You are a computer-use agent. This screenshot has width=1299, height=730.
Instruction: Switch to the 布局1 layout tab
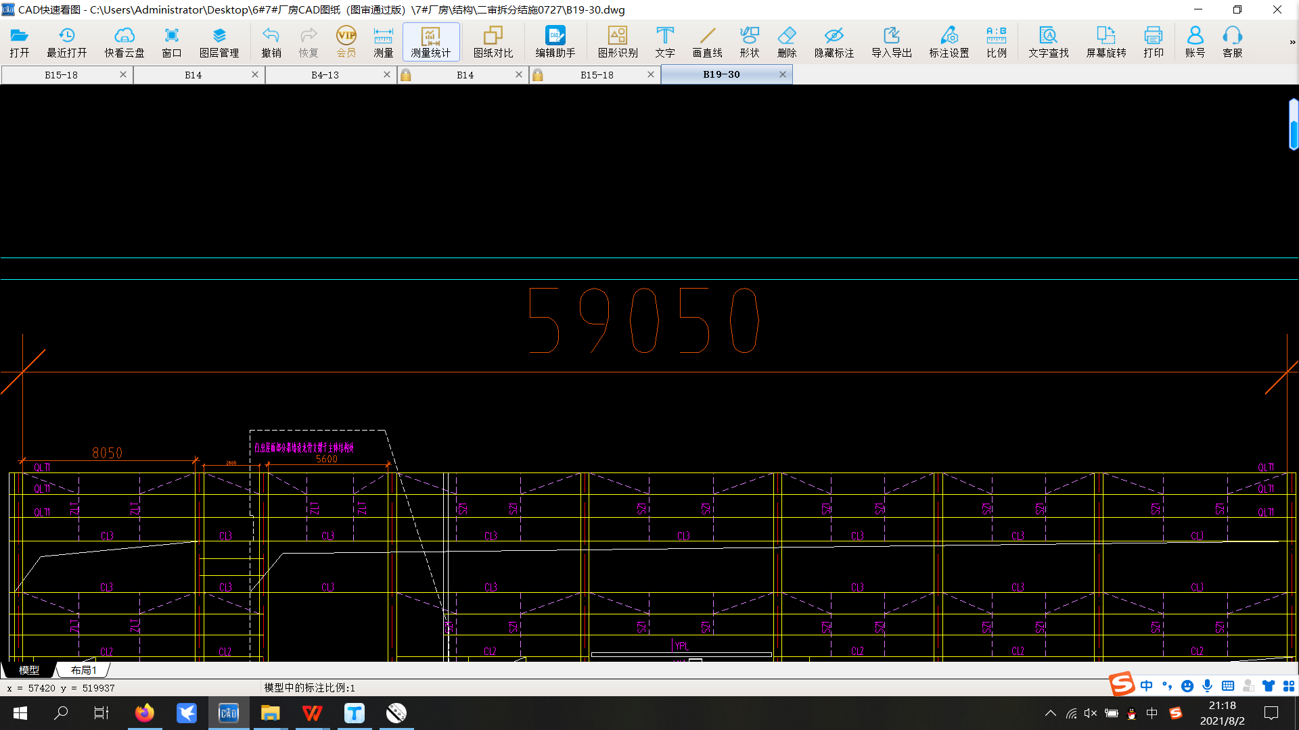click(x=84, y=670)
